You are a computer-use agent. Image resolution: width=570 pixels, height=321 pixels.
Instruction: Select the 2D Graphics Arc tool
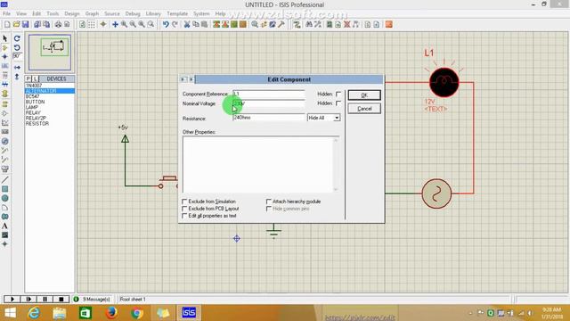tap(4, 208)
